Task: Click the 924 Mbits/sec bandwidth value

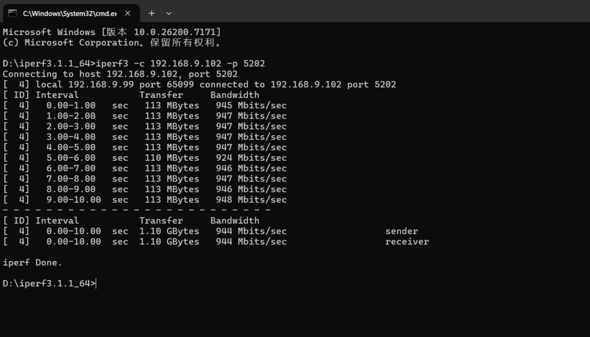Action: [x=251, y=158]
